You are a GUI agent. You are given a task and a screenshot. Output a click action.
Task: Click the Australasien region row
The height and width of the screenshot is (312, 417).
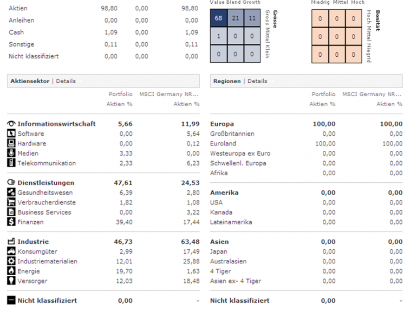(x=306, y=261)
